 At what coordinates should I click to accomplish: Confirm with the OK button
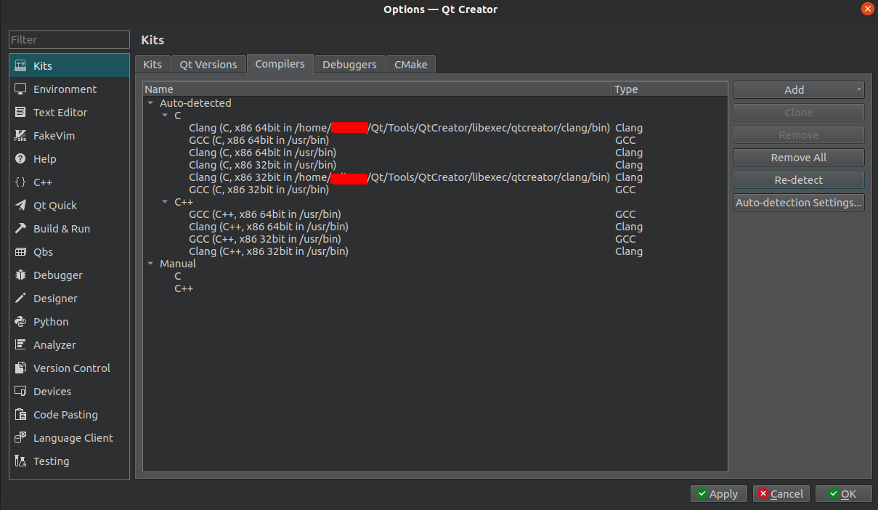(x=843, y=494)
